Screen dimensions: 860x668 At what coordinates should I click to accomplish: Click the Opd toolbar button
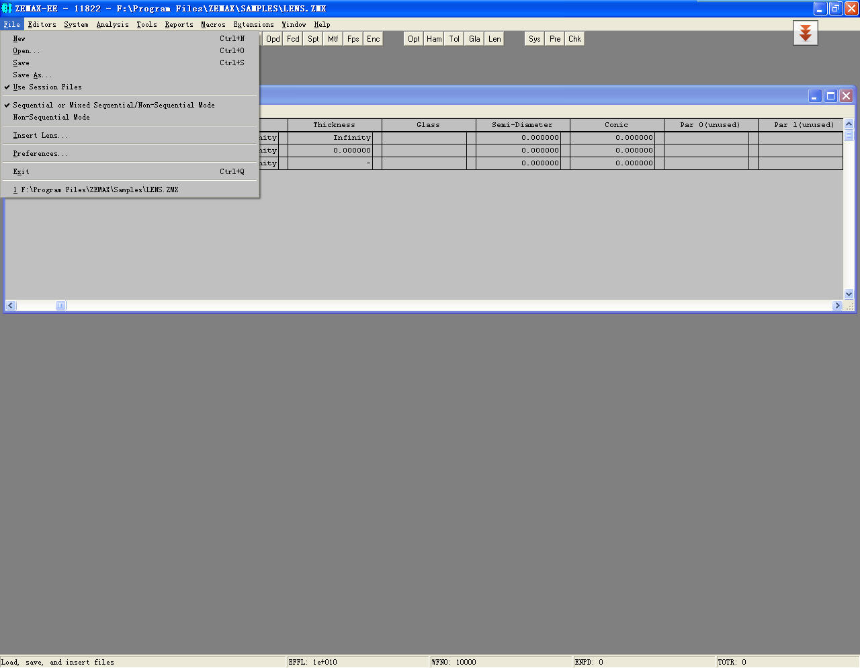point(273,39)
